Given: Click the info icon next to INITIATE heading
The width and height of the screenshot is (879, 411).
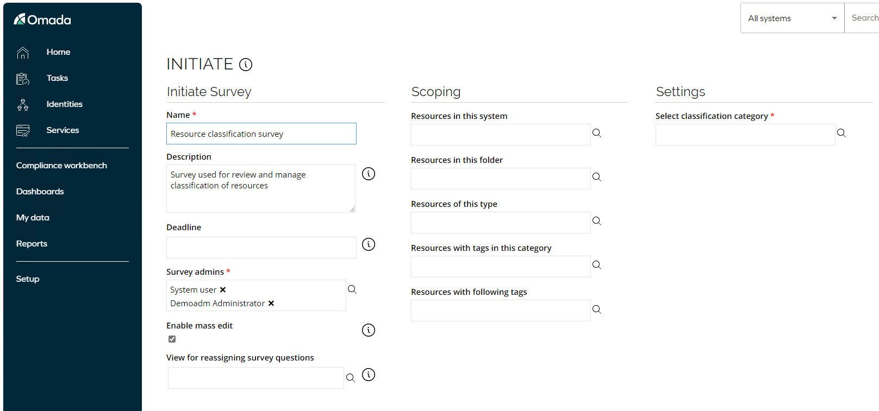Looking at the screenshot, I should point(246,65).
